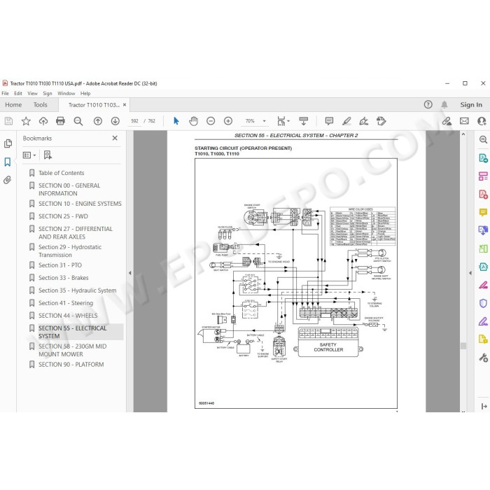Add a sticky note comment
The image size is (490, 490).
[329, 121]
